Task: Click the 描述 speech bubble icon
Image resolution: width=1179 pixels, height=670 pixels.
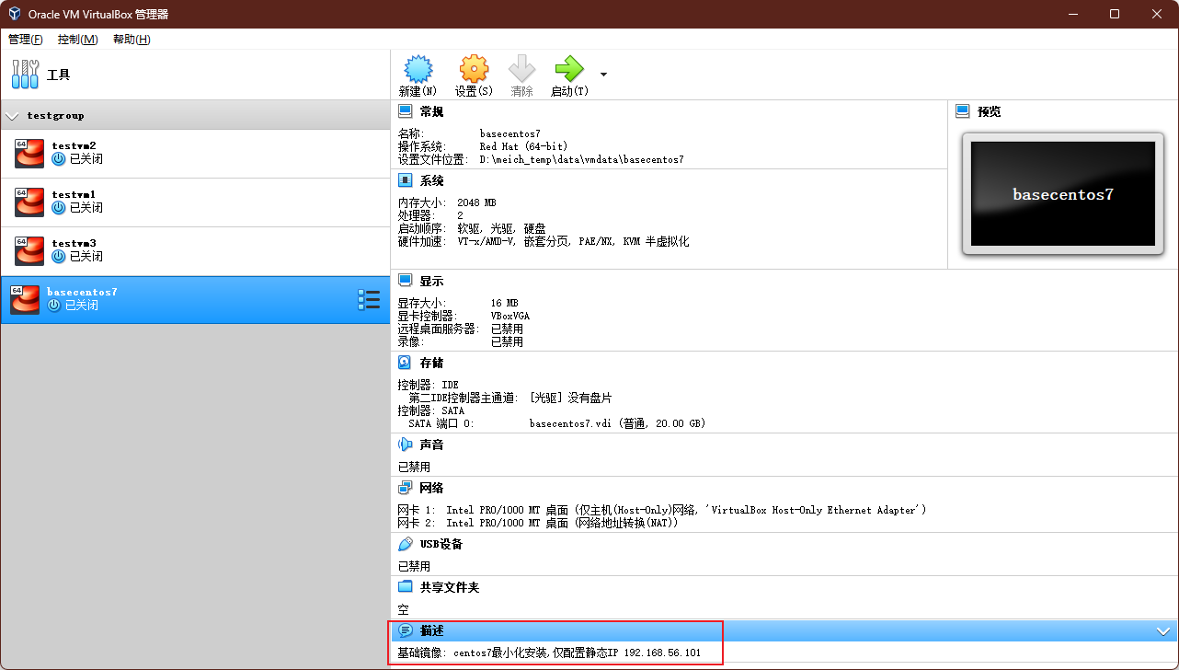Action: 405,631
